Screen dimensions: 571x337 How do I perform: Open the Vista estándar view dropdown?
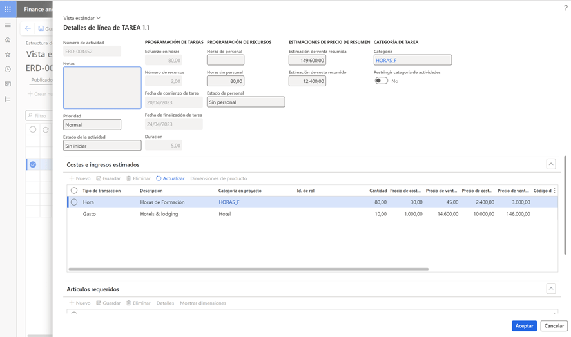[x=82, y=18]
